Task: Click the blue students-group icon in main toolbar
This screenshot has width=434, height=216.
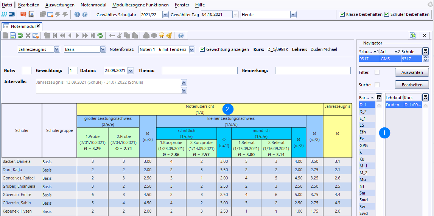Action: pyautogui.click(x=4, y=14)
